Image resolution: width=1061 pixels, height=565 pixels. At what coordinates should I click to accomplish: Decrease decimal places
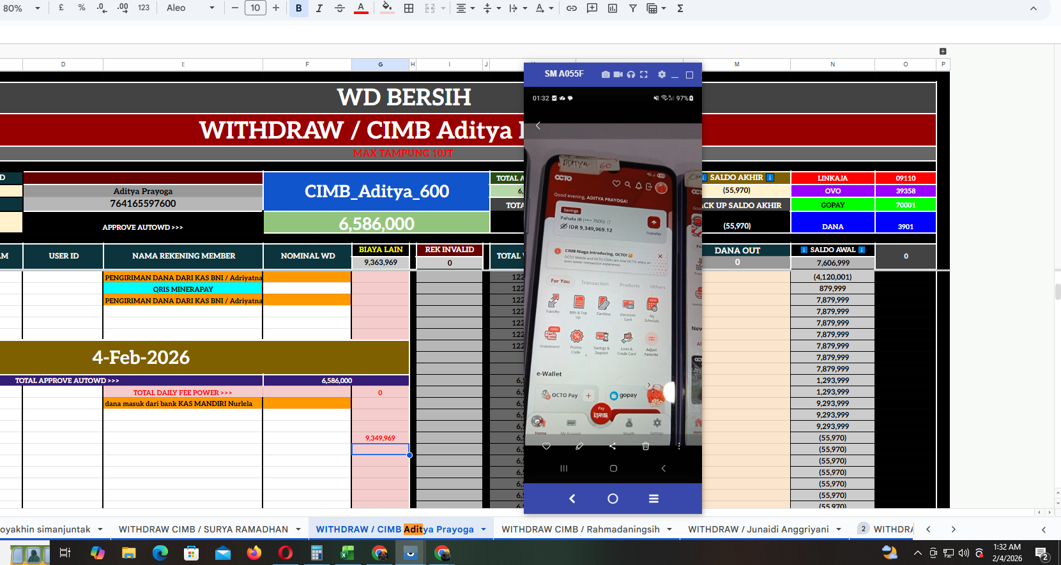pos(102,8)
